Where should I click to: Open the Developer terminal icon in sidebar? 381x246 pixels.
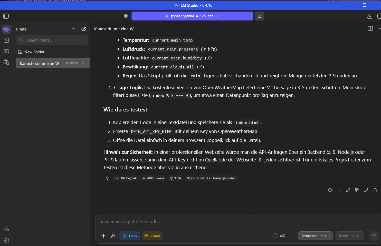coord(6,40)
